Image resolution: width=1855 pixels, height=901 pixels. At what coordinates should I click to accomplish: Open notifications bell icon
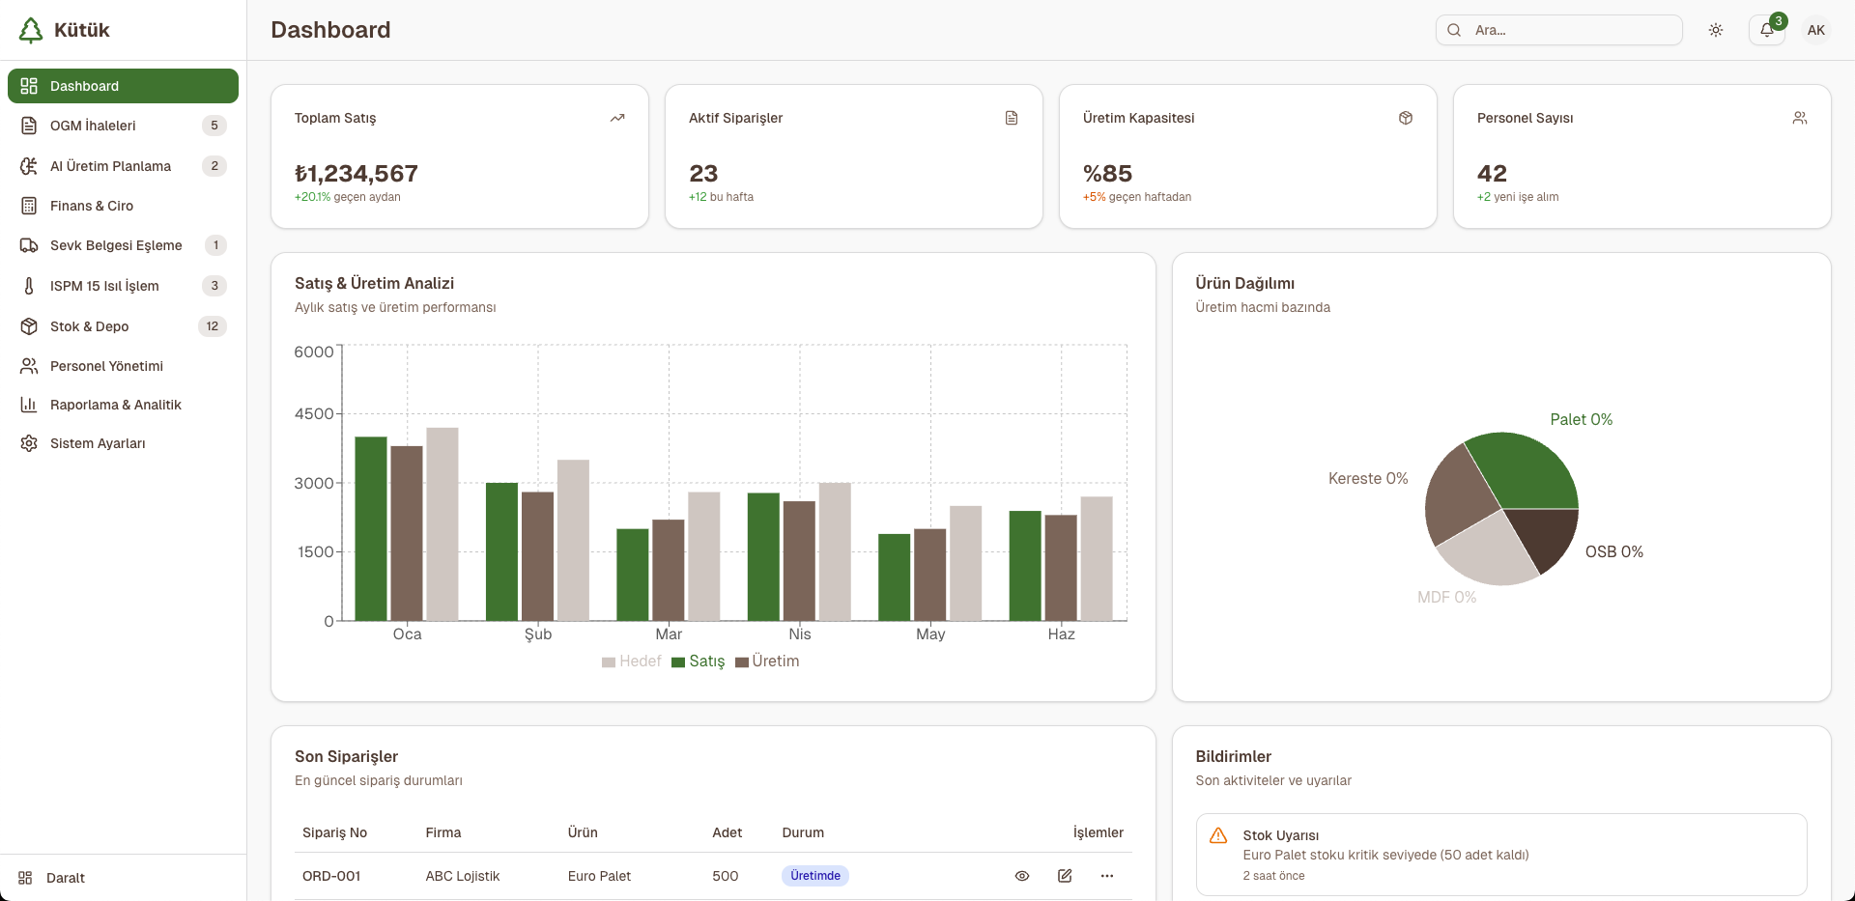(x=1766, y=30)
